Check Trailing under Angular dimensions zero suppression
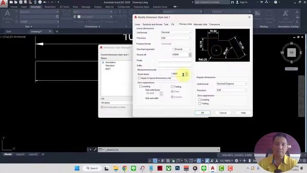This screenshot has width=307, height=173. [200, 103]
